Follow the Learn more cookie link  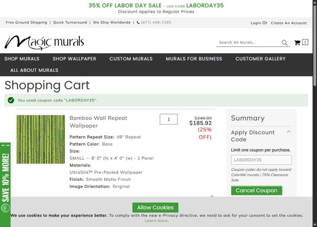coord(156,221)
